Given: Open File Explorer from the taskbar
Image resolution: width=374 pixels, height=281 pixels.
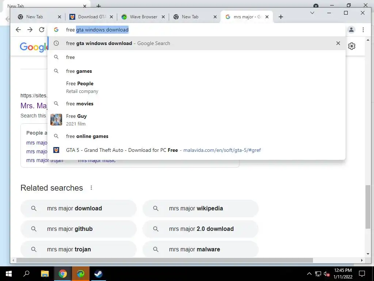Looking at the screenshot, I should pyautogui.click(x=45, y=274).
